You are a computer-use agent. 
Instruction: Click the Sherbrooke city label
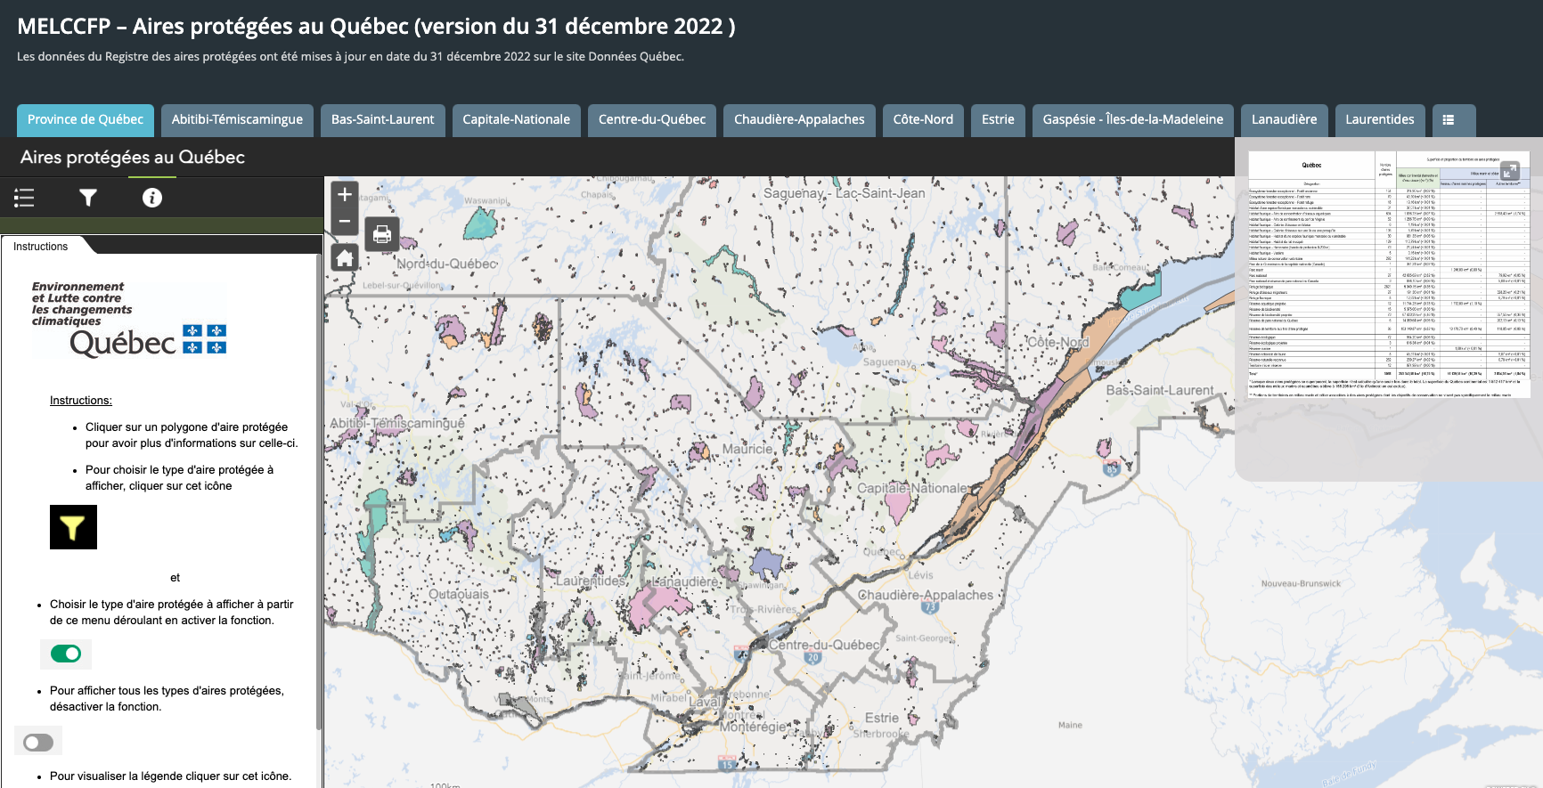881,734
